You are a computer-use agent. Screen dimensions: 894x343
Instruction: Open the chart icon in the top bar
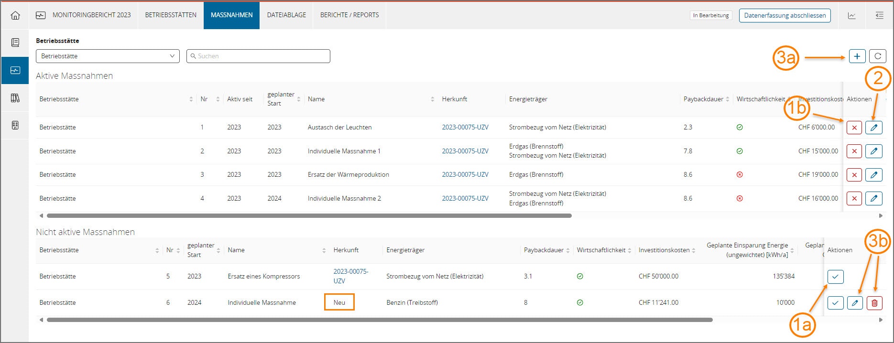[852, 15]
